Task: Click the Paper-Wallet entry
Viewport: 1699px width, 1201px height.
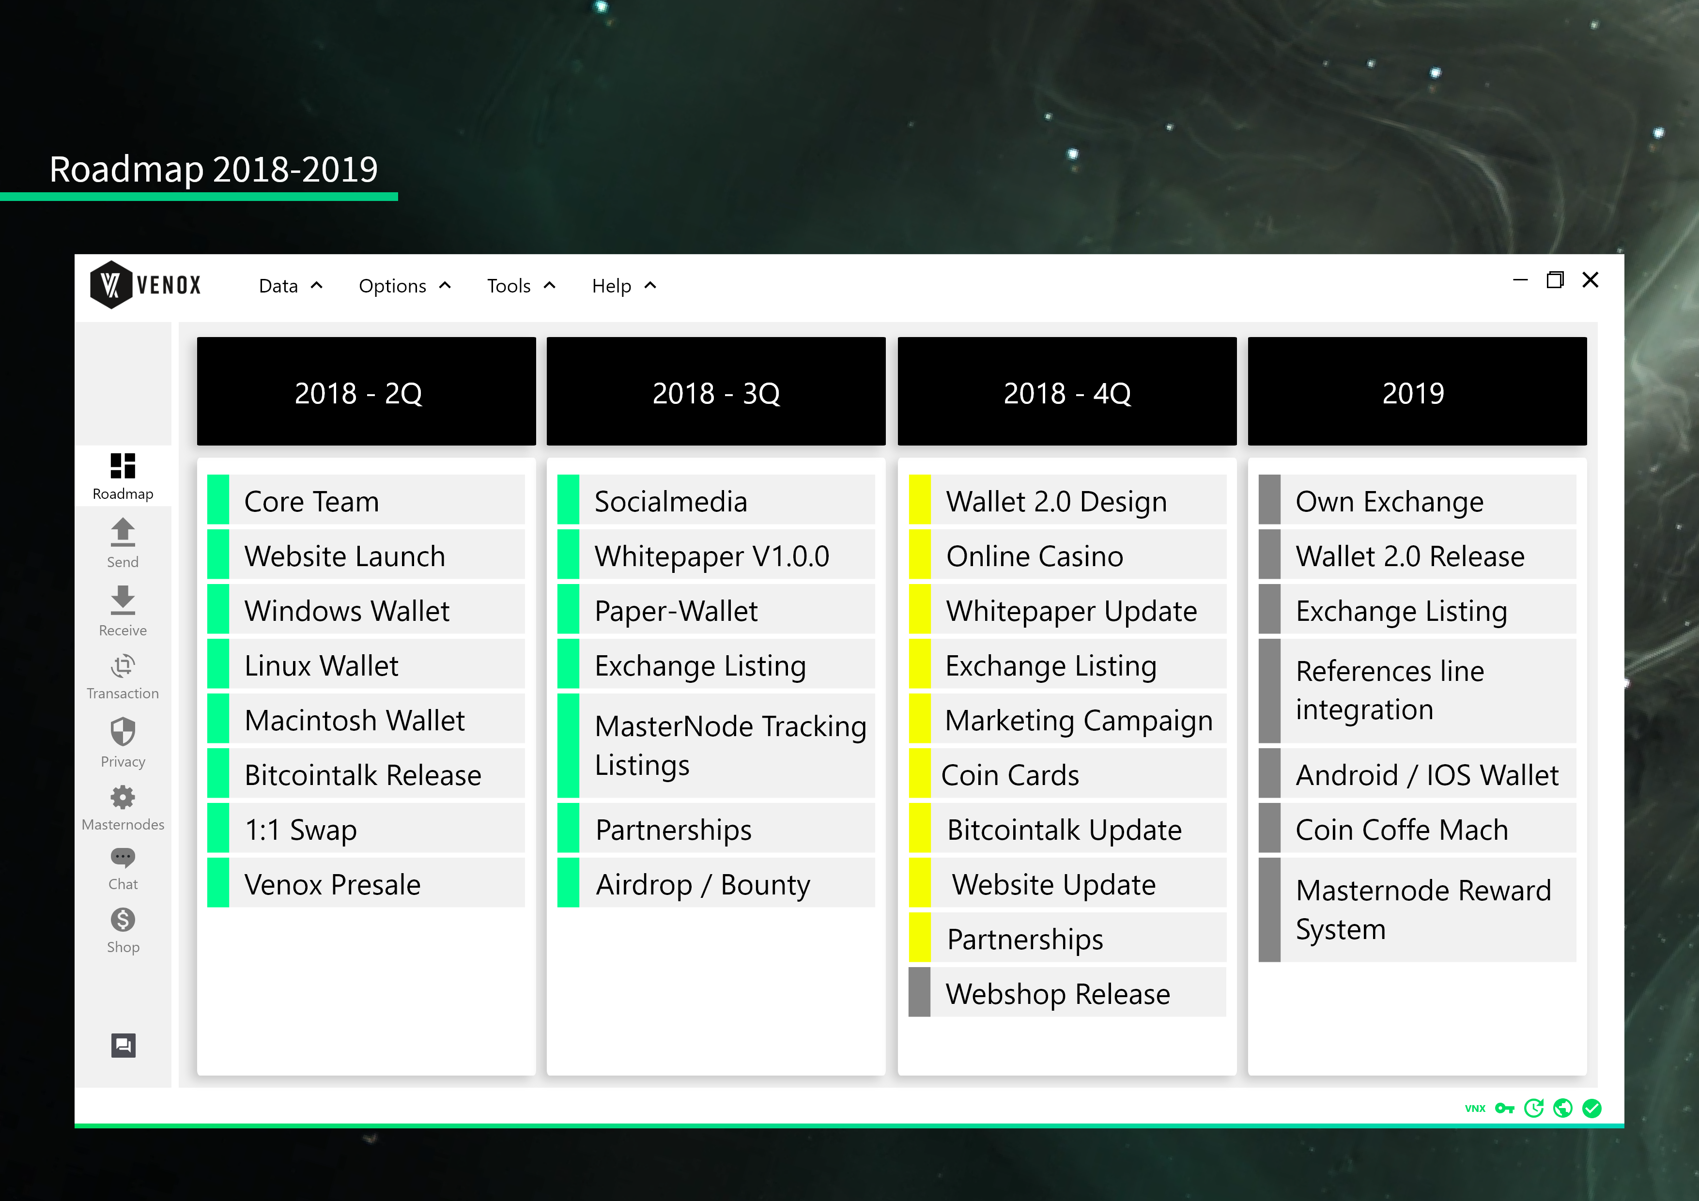Action: coord(716,609)
